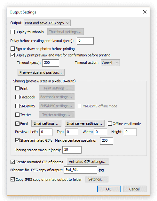
Task: Enable Print sharing checkbox
Action: point(17,88)
